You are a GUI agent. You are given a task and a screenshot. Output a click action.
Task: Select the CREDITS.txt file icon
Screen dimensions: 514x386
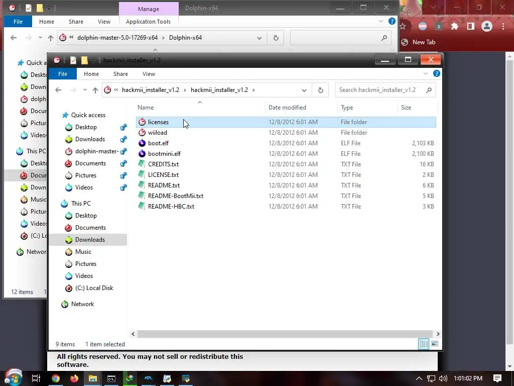pyautogui.click(x=142, y=164)
